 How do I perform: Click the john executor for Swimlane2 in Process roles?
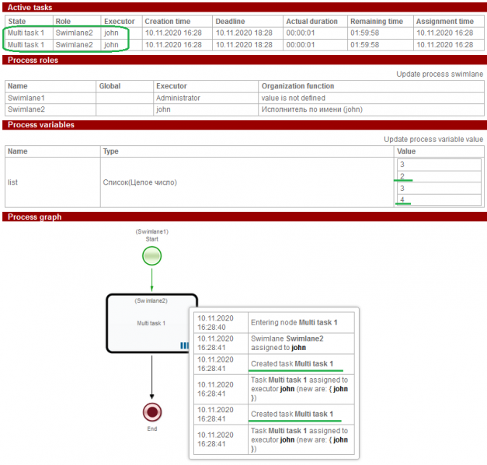point(163,109)
